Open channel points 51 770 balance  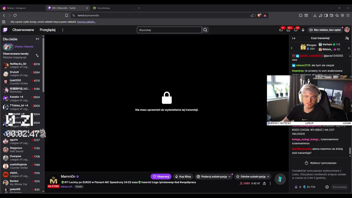pos(309,187)
